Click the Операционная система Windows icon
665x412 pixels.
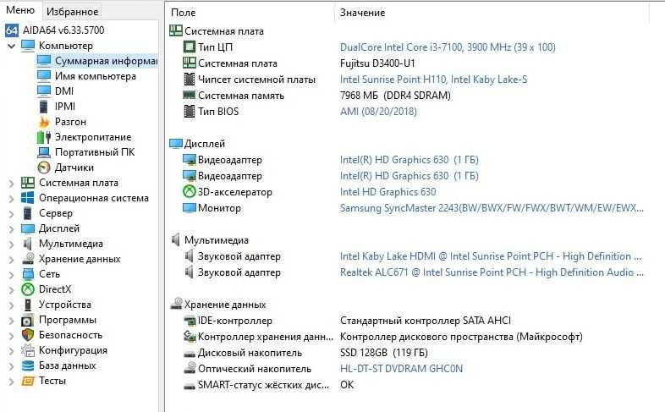coord(28,198)
